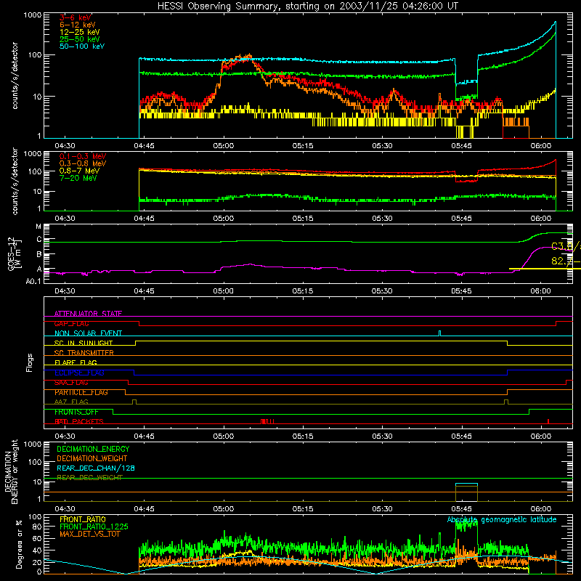Click the NON_SOLAR_EVENT spike near 05:40
The image size is (581, 581).
pyautogui.click(x=440, y=333)
